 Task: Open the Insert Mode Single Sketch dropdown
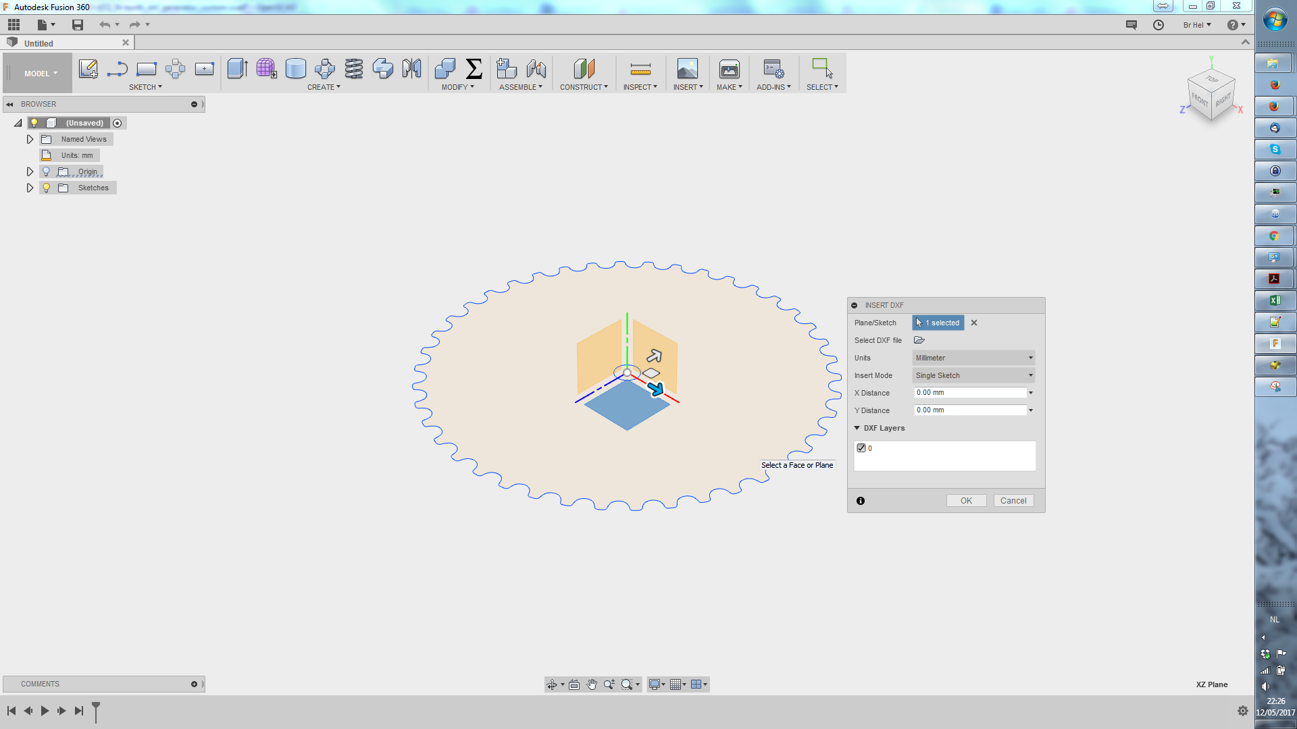tap(973, 375)
